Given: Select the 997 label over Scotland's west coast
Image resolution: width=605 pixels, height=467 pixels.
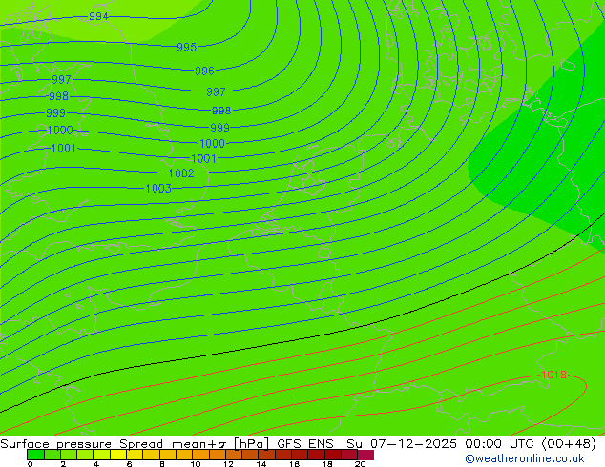Looking at the screenshot, I should pos(61,79).
